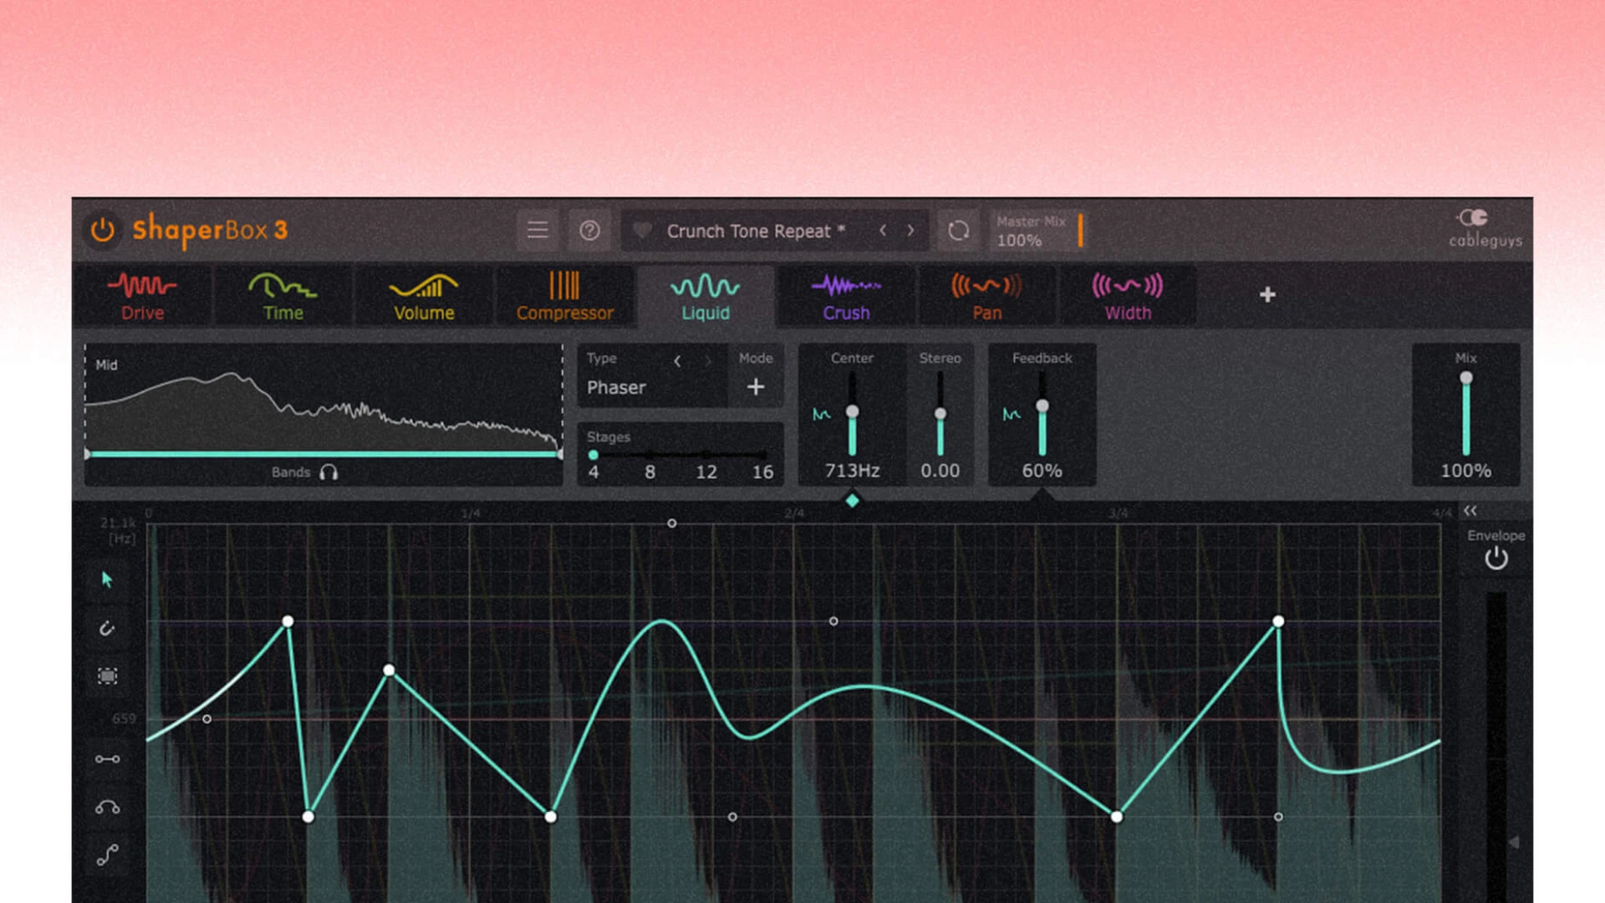This screenshot has height=903, width=1605.
Task: Adjust the Feedback slider handle
Action: pyautogui.click(x=1042, y=406)
